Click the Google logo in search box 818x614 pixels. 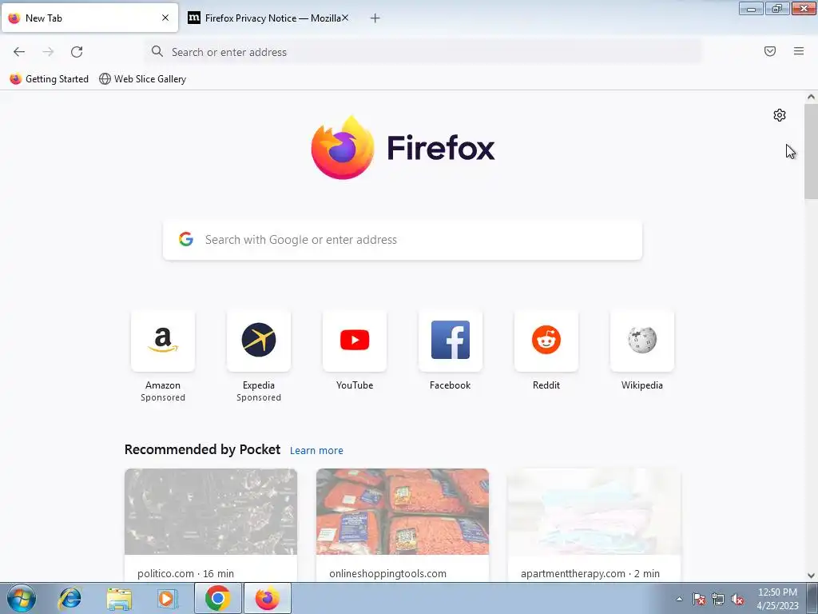(186, 239)
